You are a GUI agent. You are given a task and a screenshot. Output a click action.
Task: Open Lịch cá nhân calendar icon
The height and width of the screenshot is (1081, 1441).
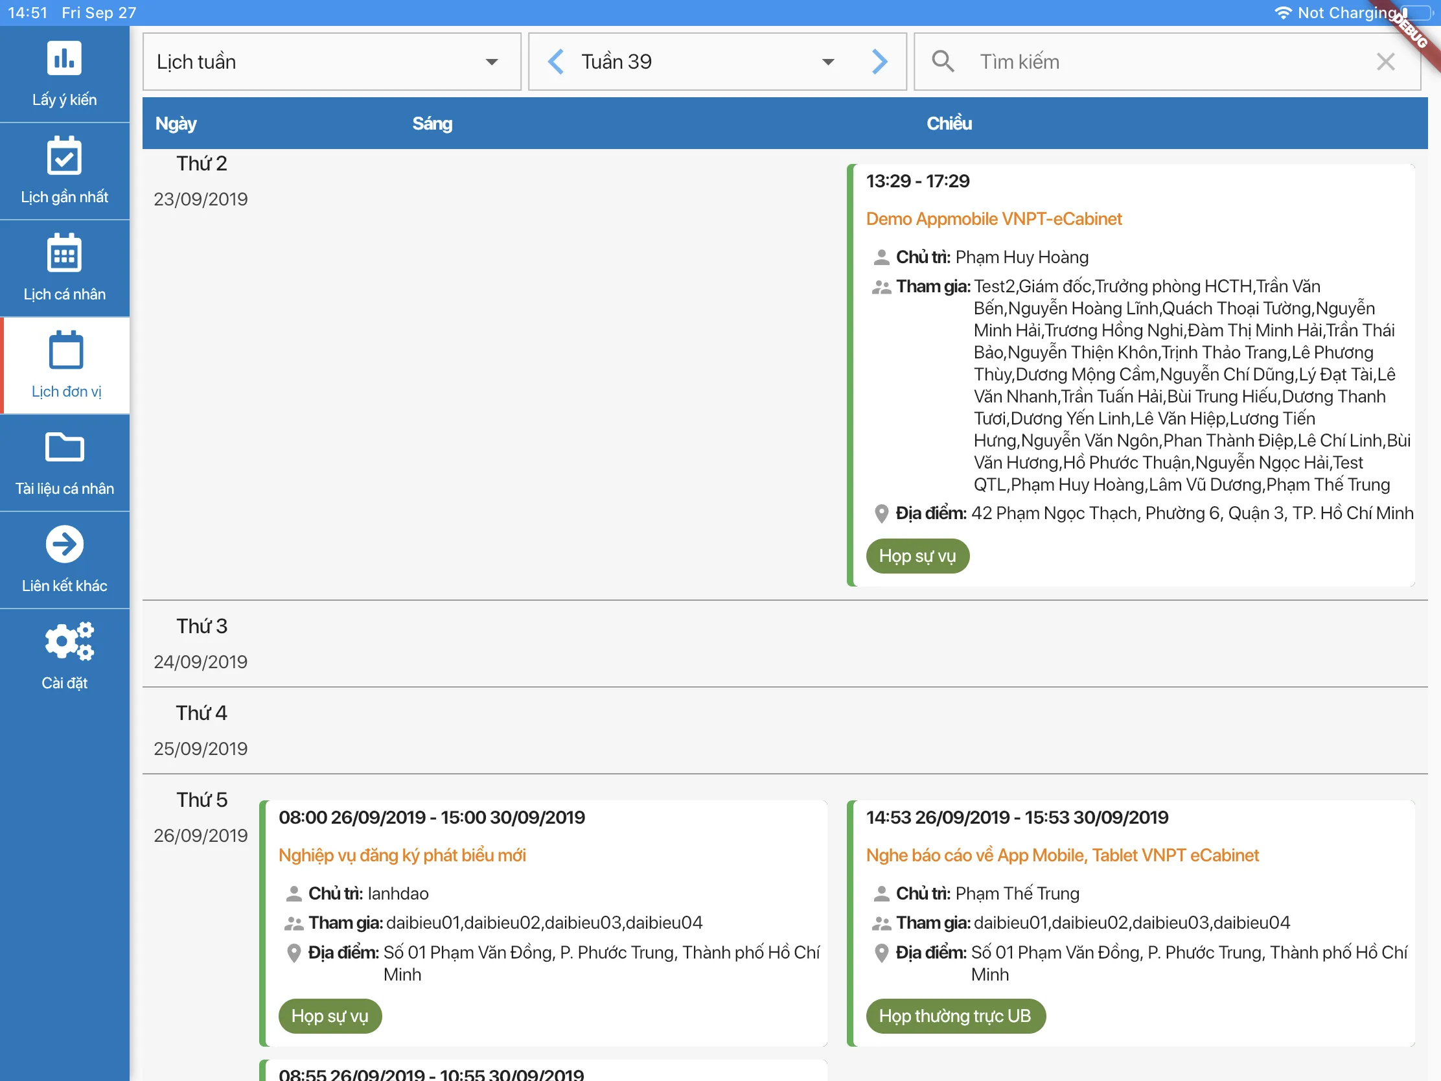click(65, 253)
